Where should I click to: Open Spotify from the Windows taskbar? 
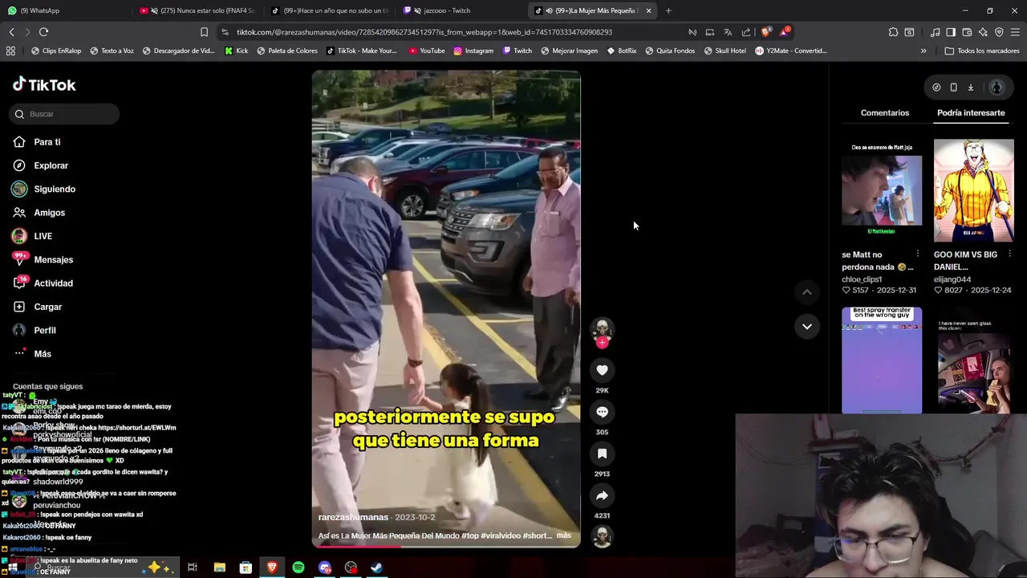point(298,568)
